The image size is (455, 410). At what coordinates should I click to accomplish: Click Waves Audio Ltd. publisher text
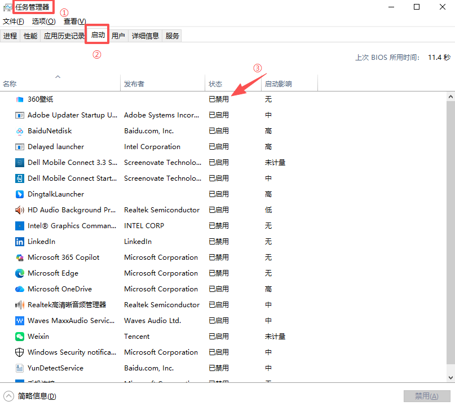pyautogui.click(x=152, y=321)
